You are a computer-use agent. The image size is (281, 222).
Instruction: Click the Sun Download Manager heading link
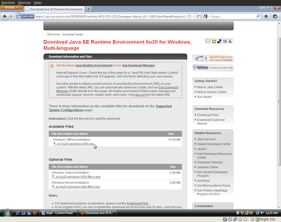click(x=139, y=66)
